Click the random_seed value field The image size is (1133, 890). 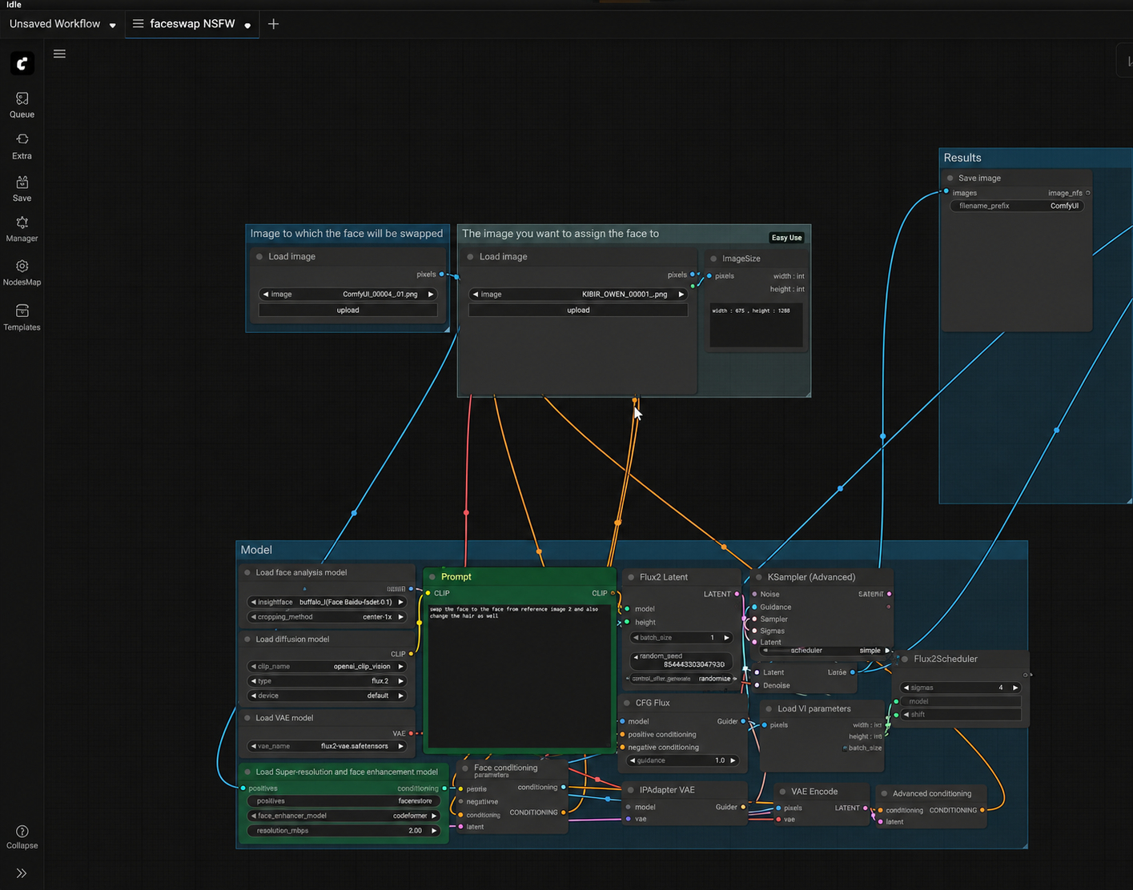pos(683,660)
